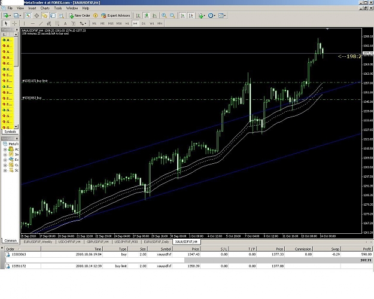Toggle the Data Window crosshair icon
Viewport: 374px width, 299px height.
point(37,16)
